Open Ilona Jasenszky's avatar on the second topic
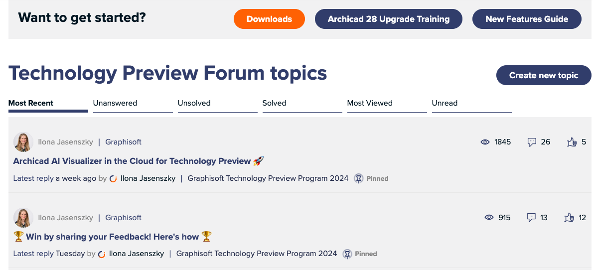The image size is (593, 270). (23, 217)
